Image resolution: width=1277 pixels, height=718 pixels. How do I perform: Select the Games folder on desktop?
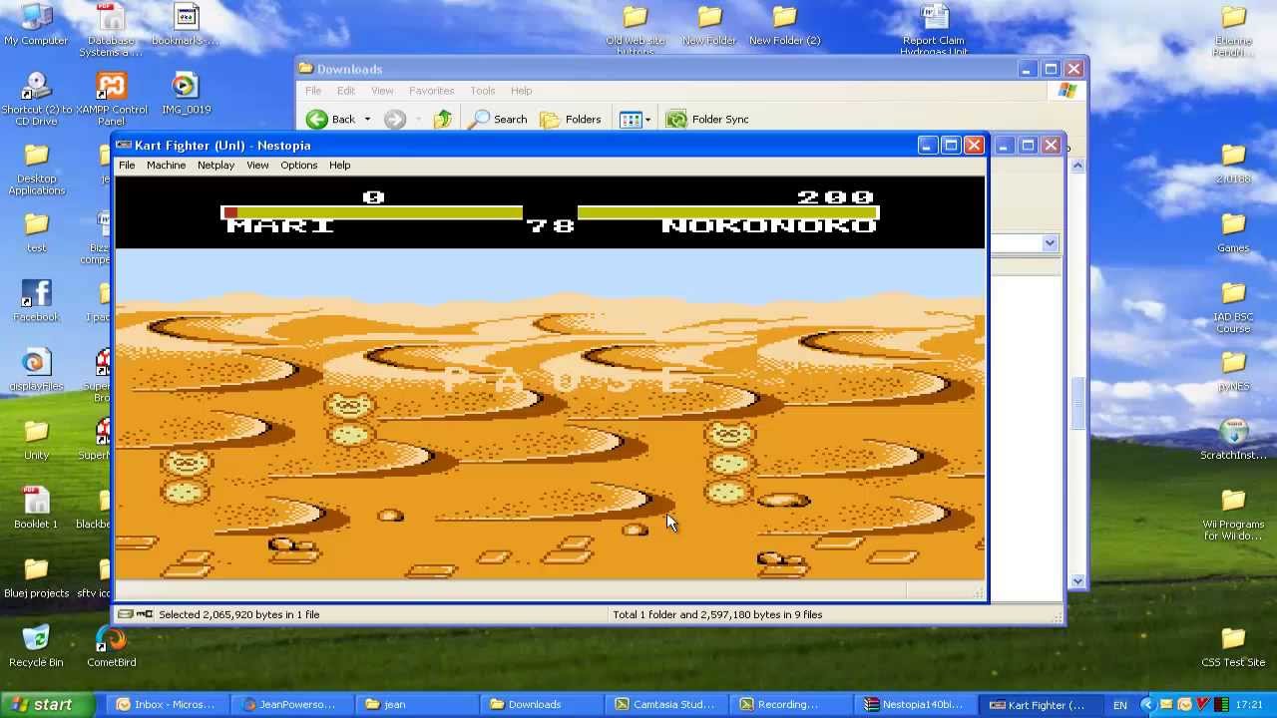1233,231
